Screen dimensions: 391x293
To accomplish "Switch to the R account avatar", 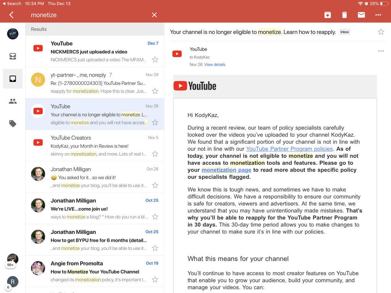I will pyautogui.click(x=13, y=282).
